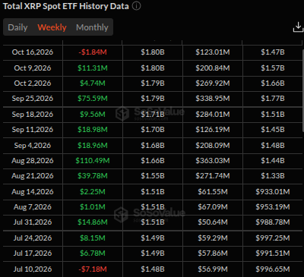
Task: Click the $271.74M value traded cell
Action: [213, 176]
